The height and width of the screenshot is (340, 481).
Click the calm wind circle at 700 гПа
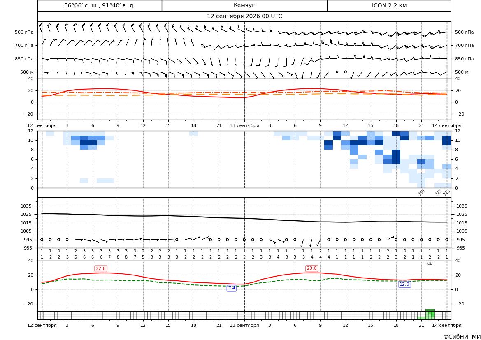[202, 45]
